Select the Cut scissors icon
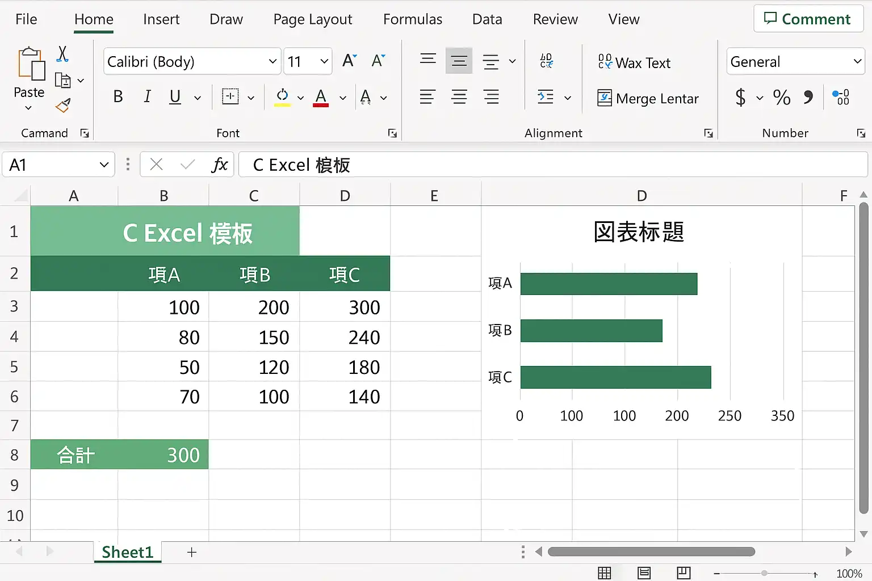Viewport: 872px width, 581px height. (x=62, y=54)
